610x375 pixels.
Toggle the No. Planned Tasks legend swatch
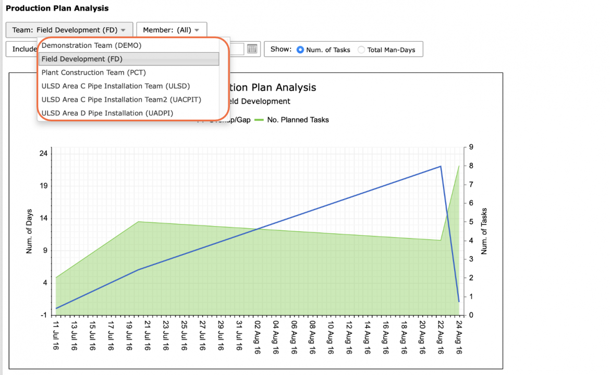coord(259,120)
